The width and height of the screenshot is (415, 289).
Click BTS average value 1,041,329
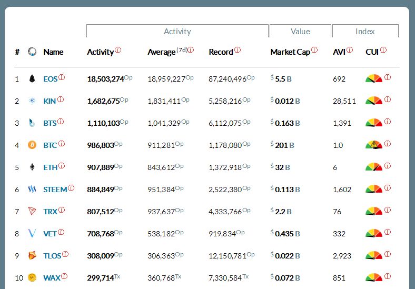pyautogui.click(x=164, y=123)
